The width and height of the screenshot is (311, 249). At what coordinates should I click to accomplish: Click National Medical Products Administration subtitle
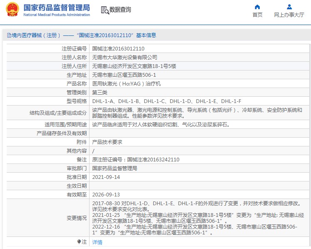(57, 15)
